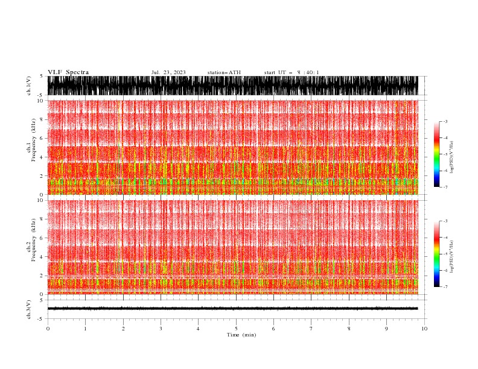This screenshot has height=369, width=478.
Task: Click the "ch.1(V)" waveform axis label
Action: coord(29,86)
